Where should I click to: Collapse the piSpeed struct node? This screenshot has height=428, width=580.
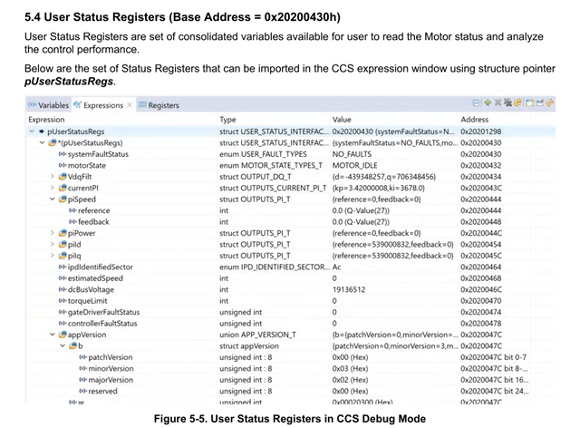[53, 199]
